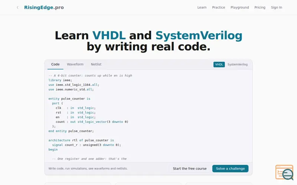Click the 'rst : in std_logic;' line
The image size is (297, 185).
(76, 112)
